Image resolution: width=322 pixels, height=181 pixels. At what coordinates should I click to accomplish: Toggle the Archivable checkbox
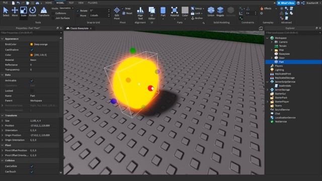click(x=32, y=80)
